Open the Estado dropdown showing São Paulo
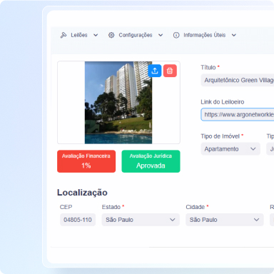The image size is (274, 274). [141, 220]
